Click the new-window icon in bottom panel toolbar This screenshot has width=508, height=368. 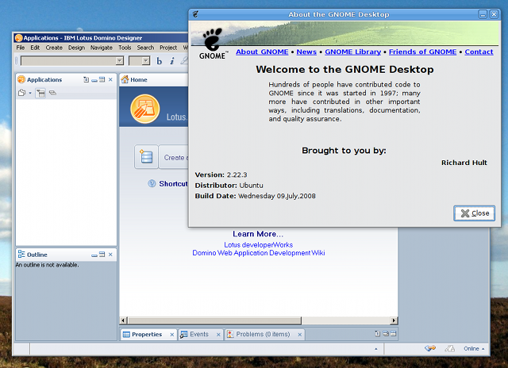[378, 334]
